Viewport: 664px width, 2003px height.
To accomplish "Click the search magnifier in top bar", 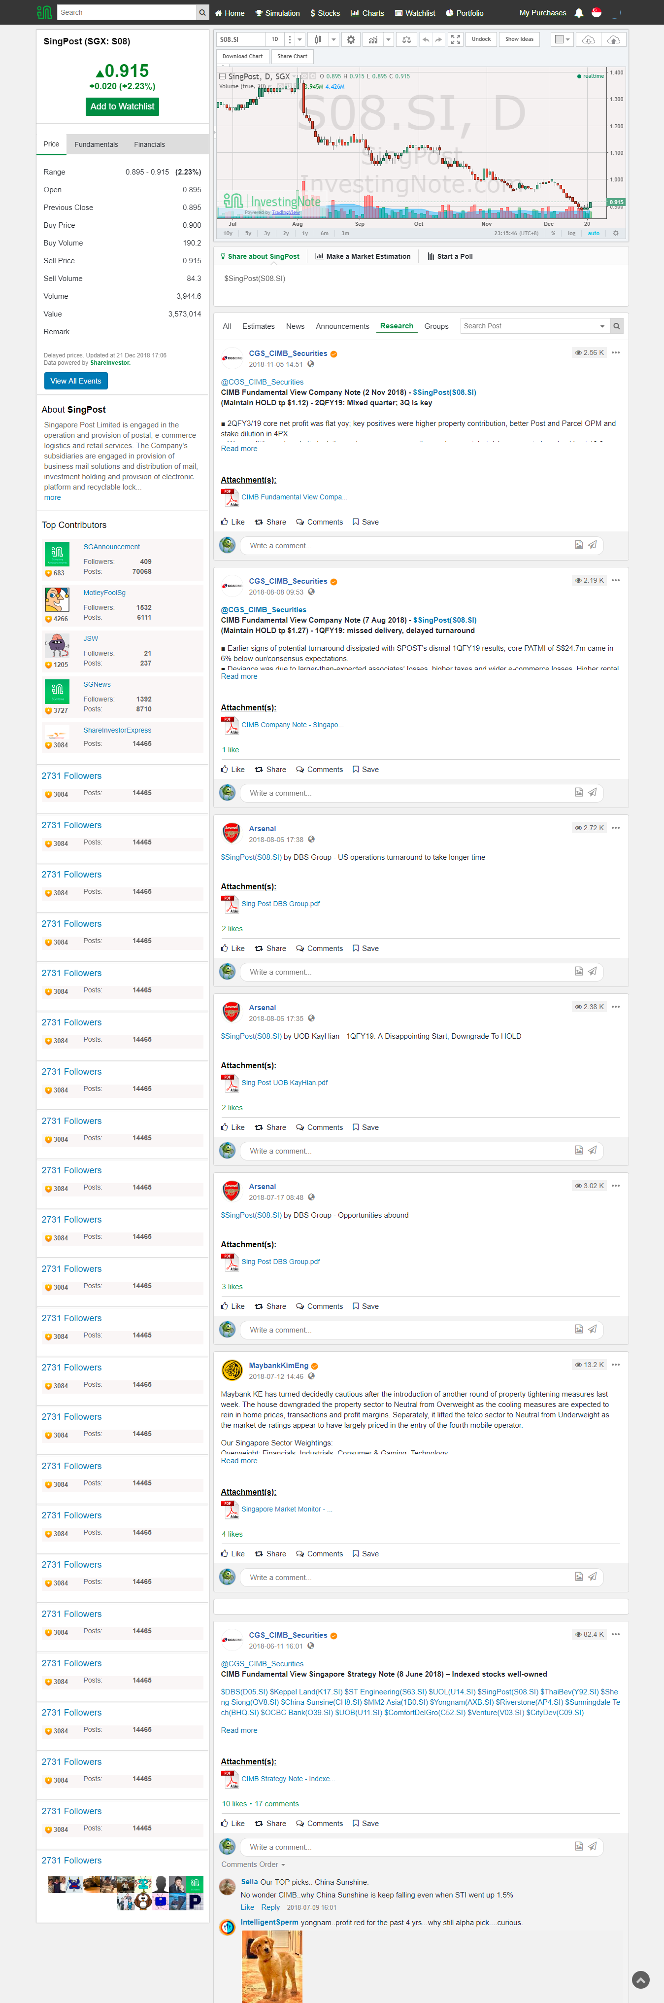I will click(x=202, y=12).
